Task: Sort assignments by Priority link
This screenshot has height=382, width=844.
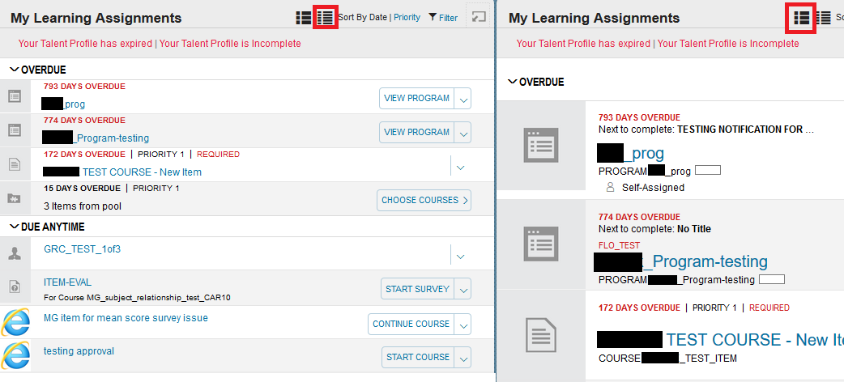Action: pos(407,17)
